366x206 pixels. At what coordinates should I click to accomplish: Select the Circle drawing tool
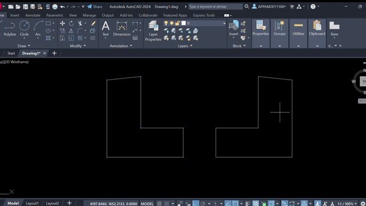coord(24,29)
